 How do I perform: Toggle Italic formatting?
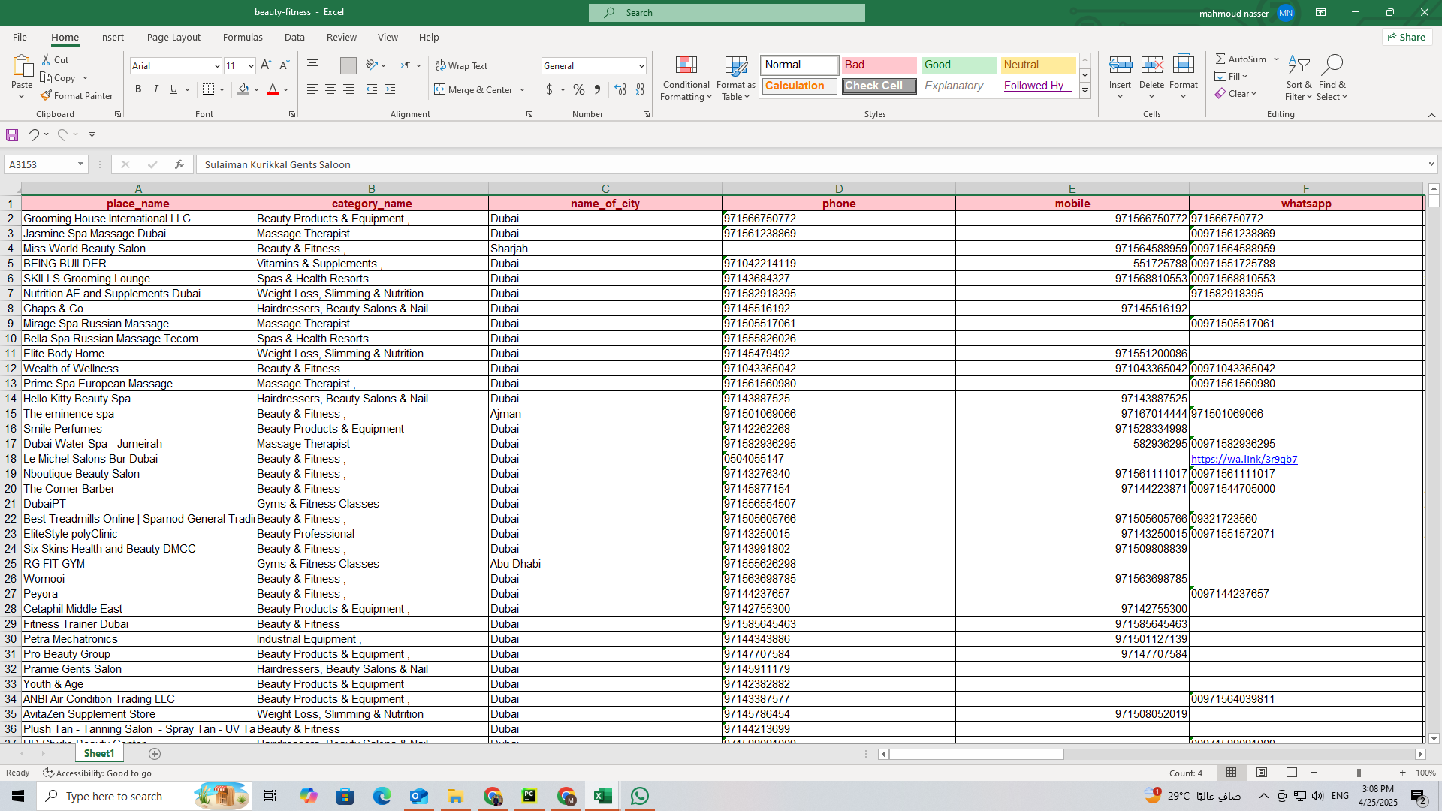[x=155, y=89]
